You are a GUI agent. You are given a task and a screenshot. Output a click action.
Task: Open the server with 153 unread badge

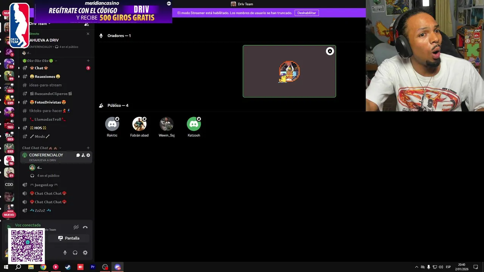click(9, 124)
